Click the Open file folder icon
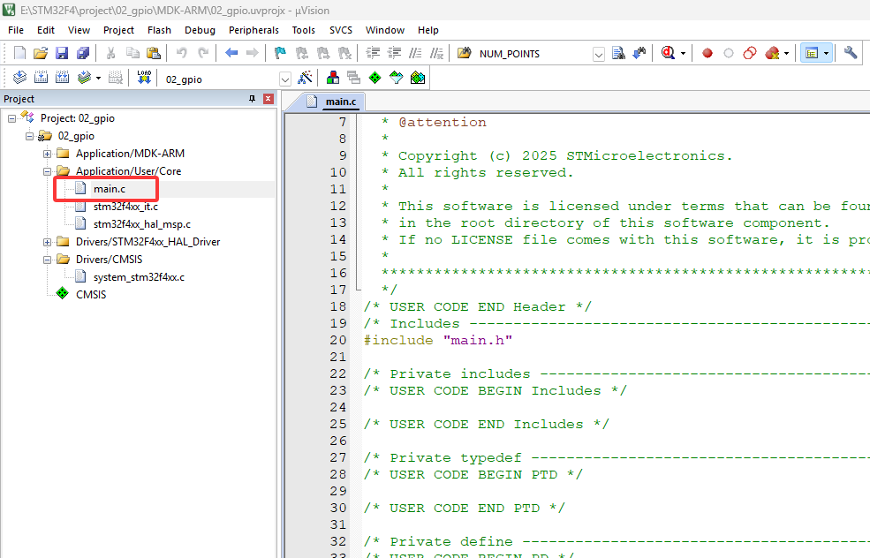This screenshot has width=870, height=558. (x=41, y=53)
